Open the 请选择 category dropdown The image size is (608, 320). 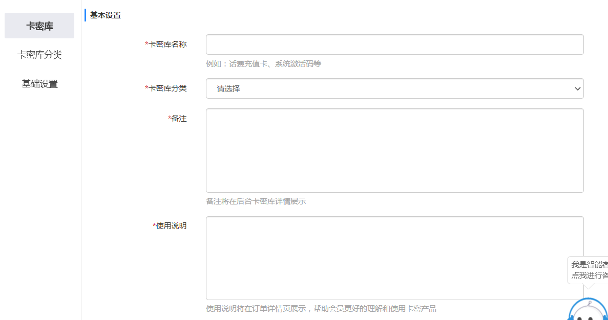point(394,88)
